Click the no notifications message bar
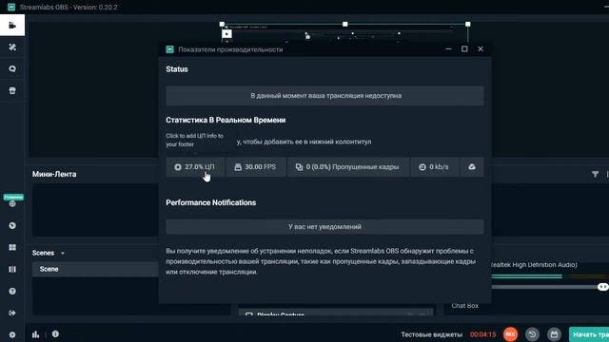The width and height of the screenshot is (609, 342). click(324, 227)
